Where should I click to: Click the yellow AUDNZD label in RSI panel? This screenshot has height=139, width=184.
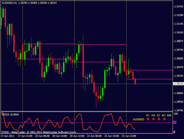139,120
